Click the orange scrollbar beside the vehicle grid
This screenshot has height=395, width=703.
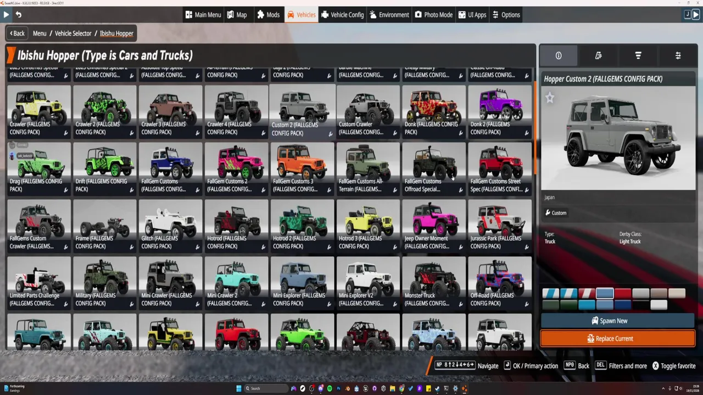pos(535,128)
